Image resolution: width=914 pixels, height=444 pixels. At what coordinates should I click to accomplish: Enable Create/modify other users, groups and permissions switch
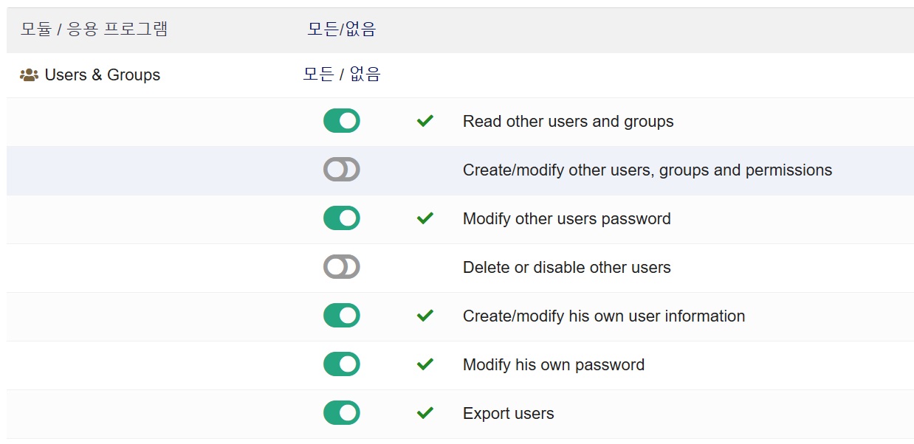342,170
